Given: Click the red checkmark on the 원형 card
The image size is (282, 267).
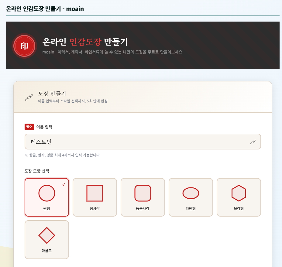Looking at the screenshot, I should tap(64, 184).
